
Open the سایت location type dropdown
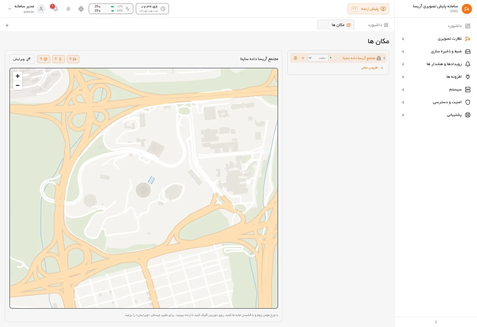pos(318,58)
